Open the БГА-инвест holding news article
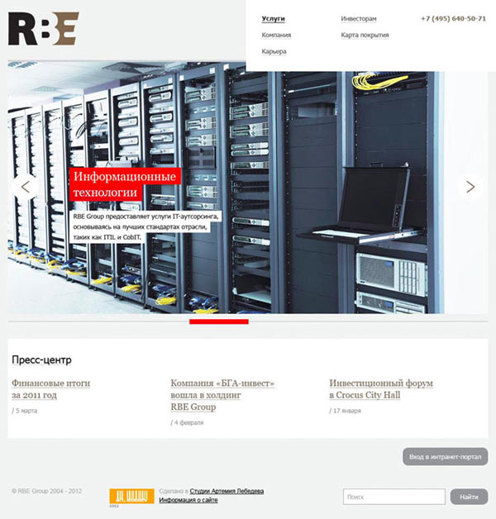The image size is (496, 519). [x=222, y=395]
